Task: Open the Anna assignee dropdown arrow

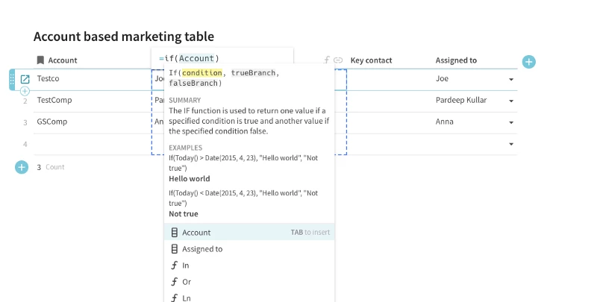Action: (x=511, y=122)
